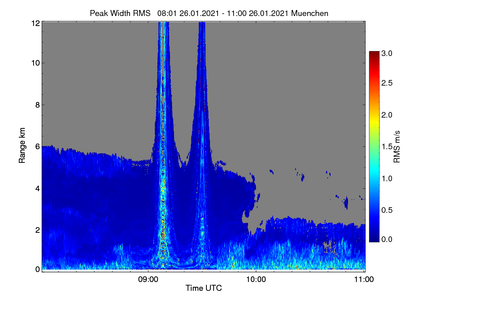Click the '3.0' colorbar tick label
Viewport: 480px width, 320px height.
[387, 53]
